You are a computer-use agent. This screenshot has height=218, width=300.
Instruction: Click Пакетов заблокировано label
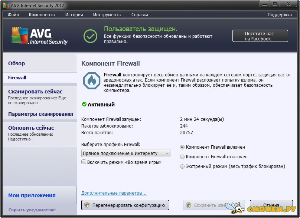tap(107, 126)
